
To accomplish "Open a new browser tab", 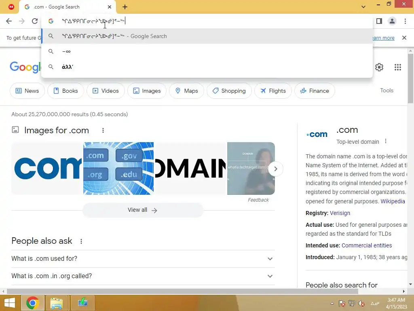I will click(x=125, y=7).
